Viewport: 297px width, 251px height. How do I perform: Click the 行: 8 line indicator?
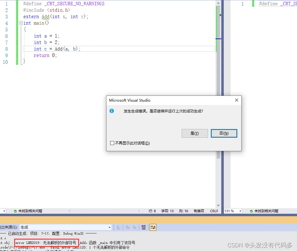point(152,211)
